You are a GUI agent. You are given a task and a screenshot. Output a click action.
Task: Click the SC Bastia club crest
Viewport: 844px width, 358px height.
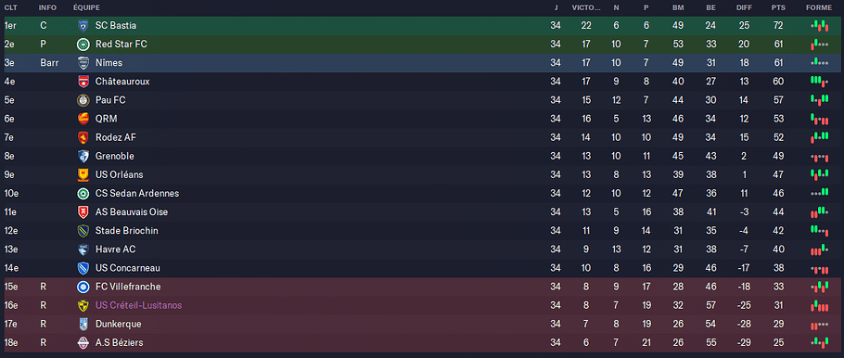(x=83, y=25)
